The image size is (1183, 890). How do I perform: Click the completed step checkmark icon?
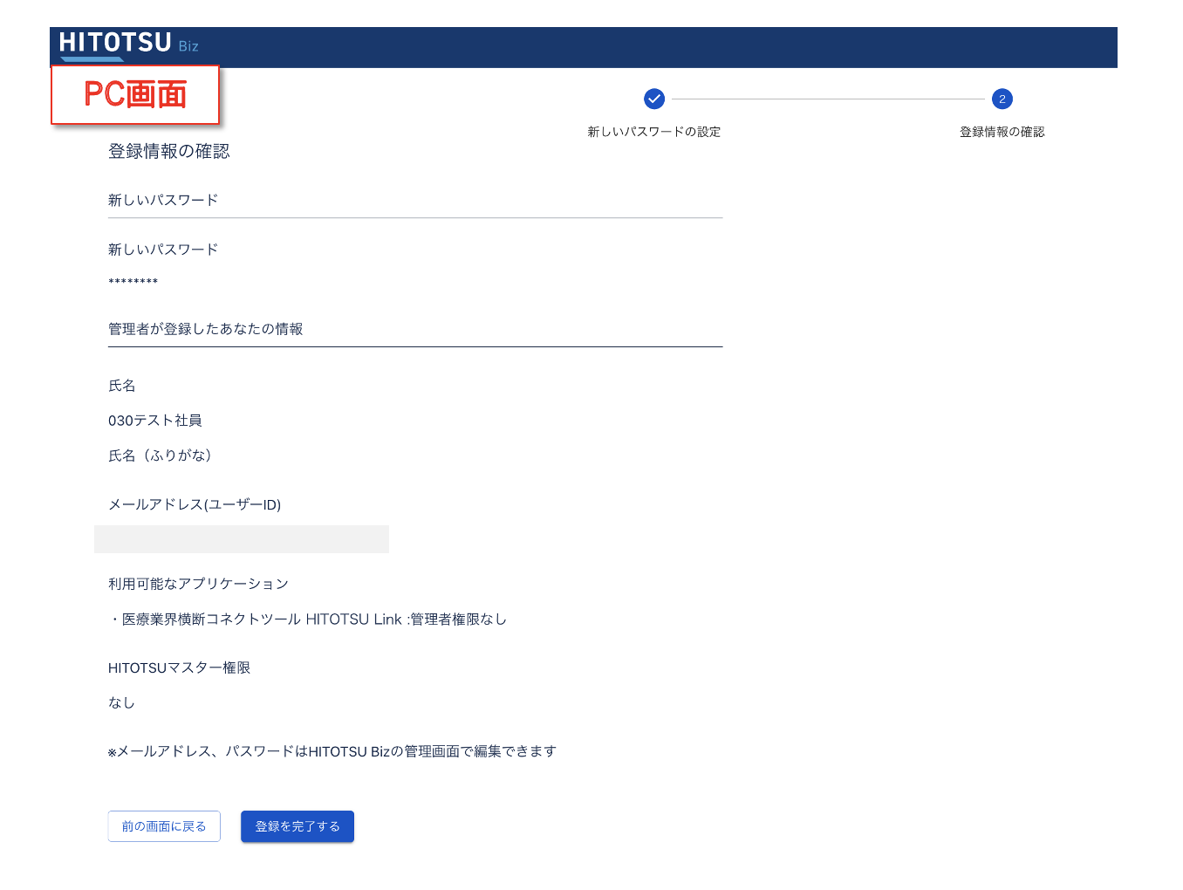pos(653,99)
